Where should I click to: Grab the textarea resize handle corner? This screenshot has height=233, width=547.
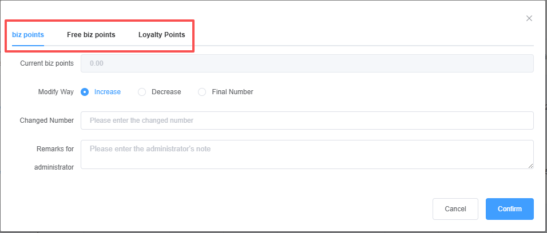[530, 166]
